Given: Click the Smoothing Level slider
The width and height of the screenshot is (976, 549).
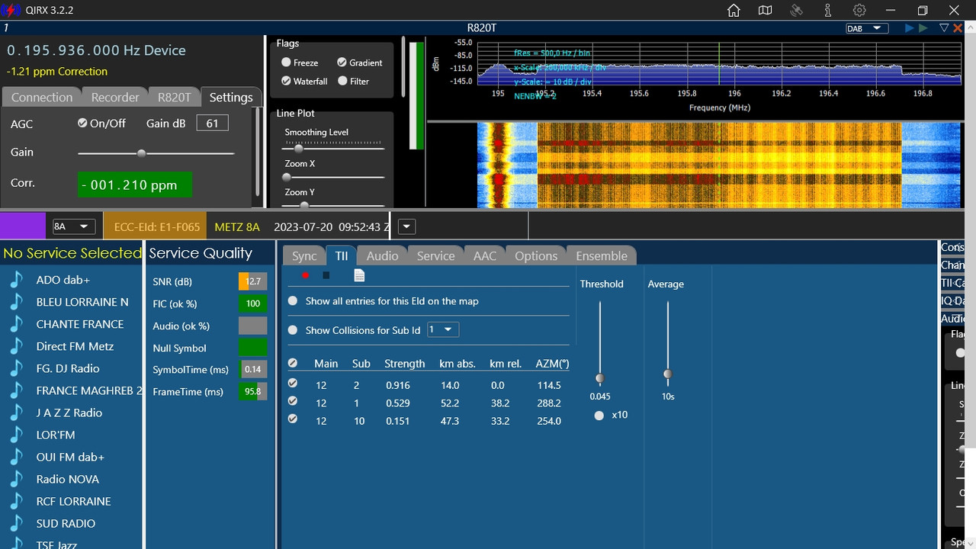Looking at the screenshot, I should [x=334, y=149].
